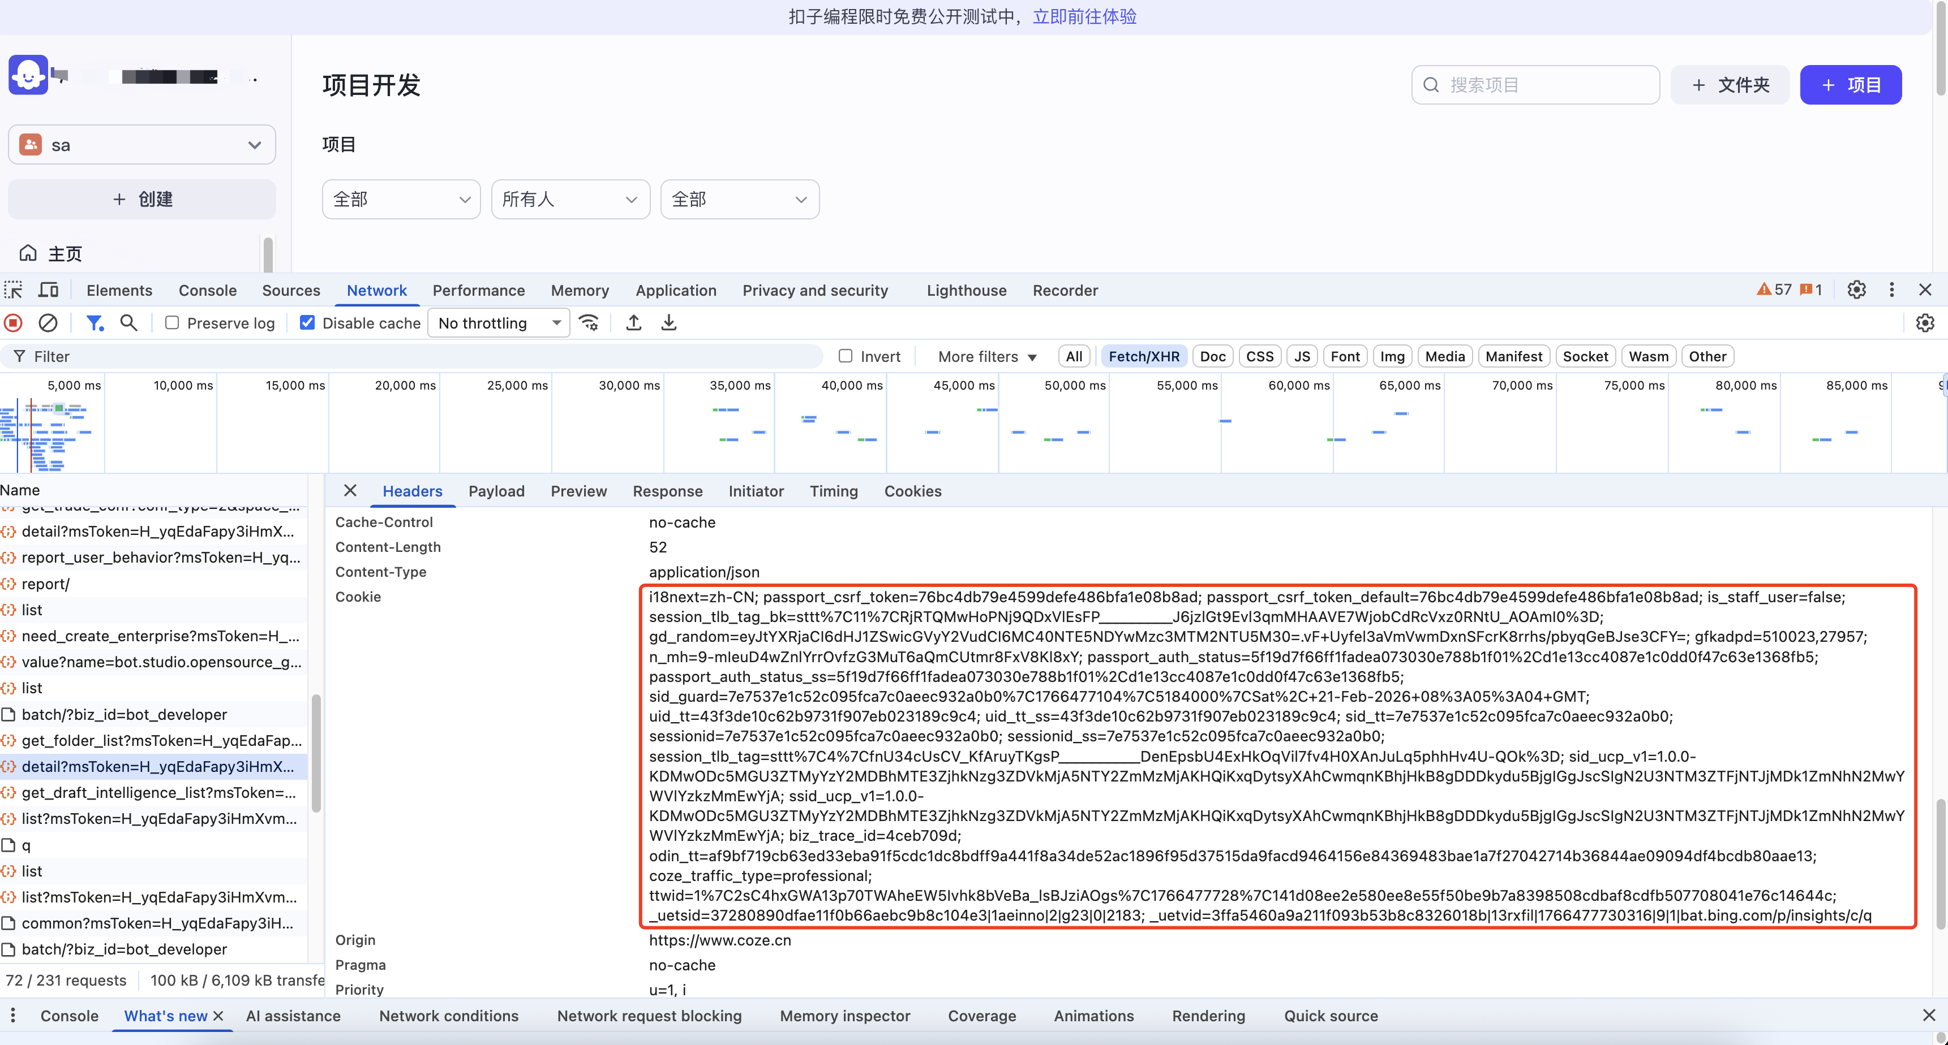Viewport: 1948px width, 1045px height.
Task: Click the record network log icon
Action: click(x=14, y=323)
